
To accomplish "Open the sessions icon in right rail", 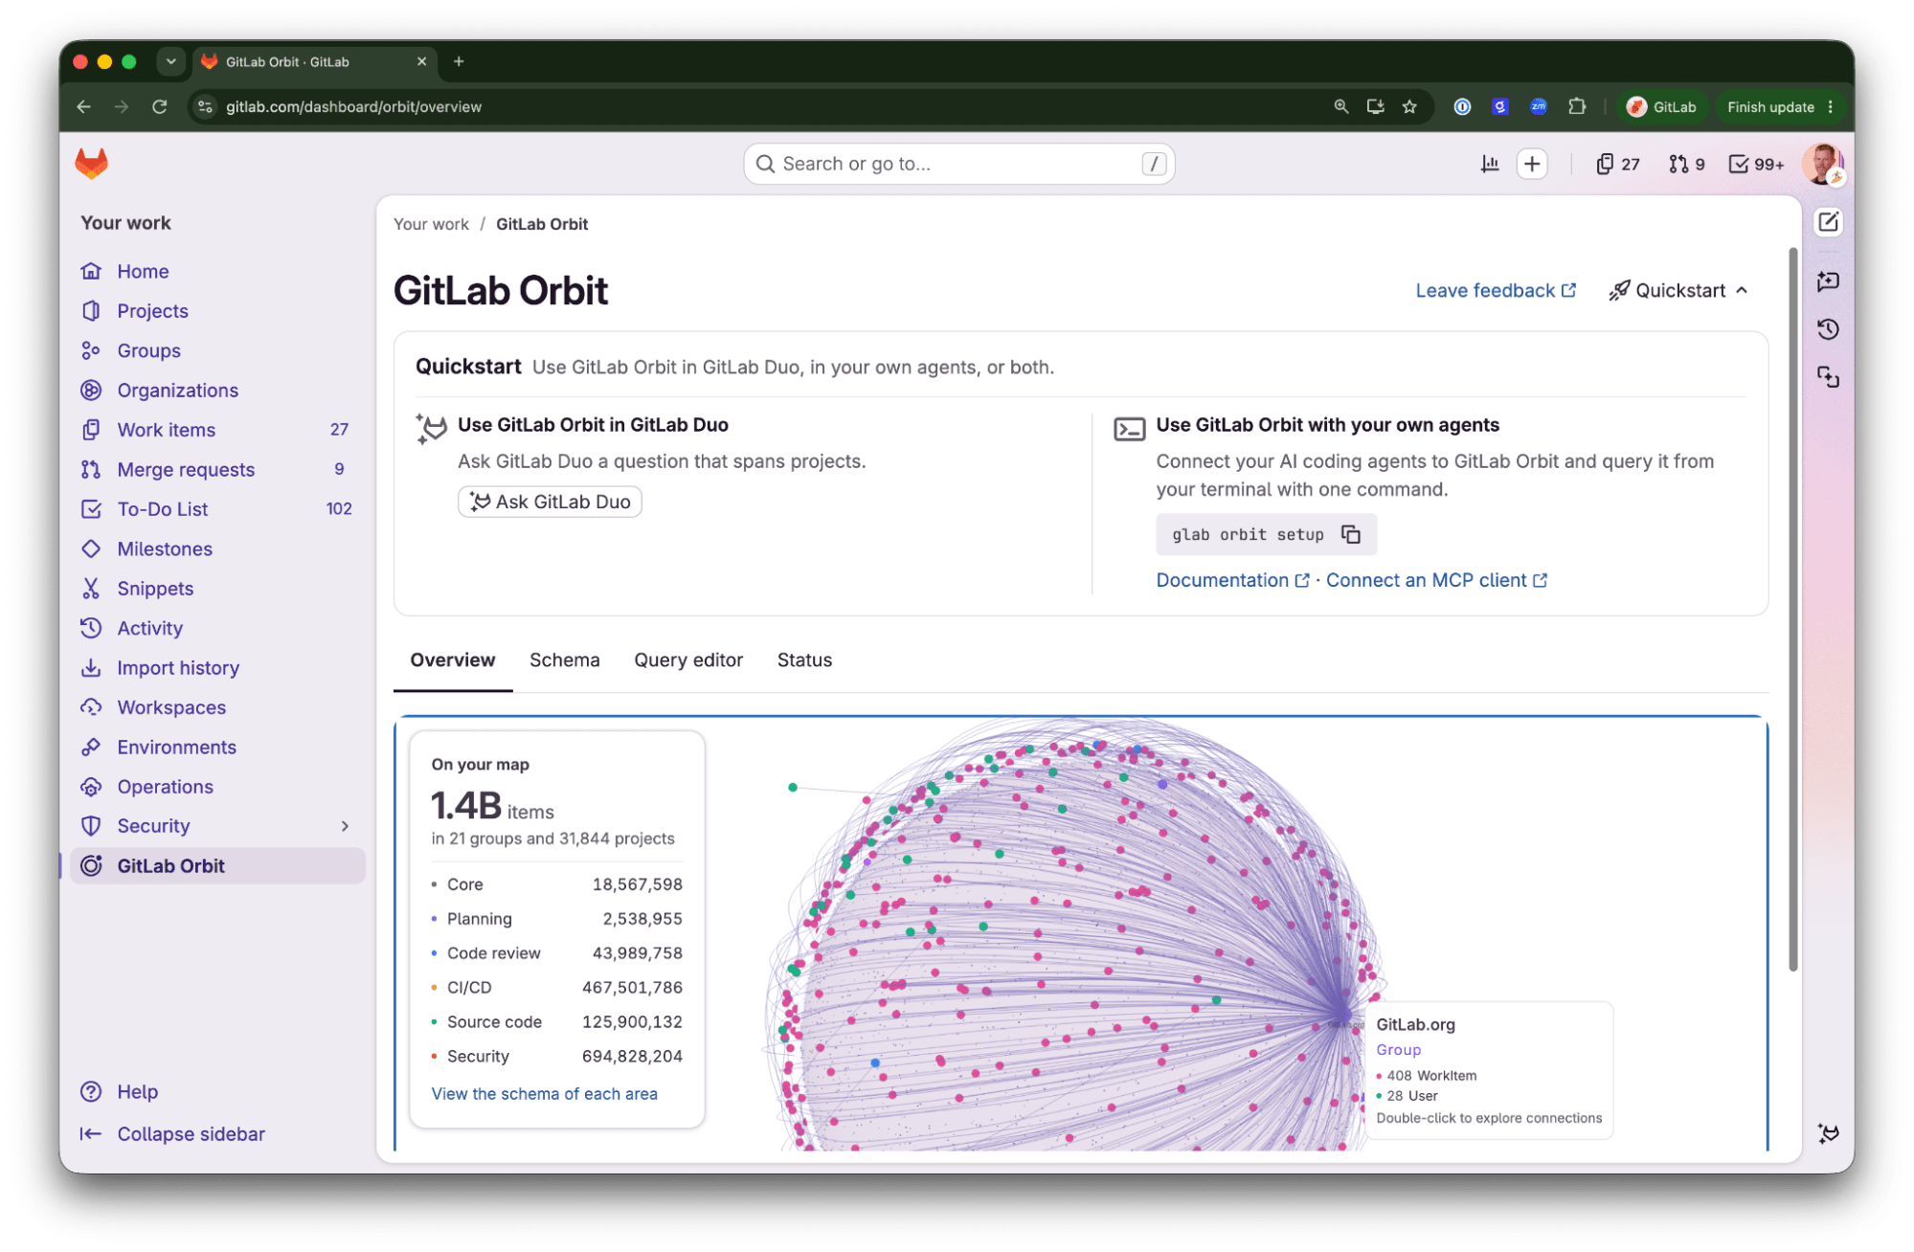I will (1828, 378).
